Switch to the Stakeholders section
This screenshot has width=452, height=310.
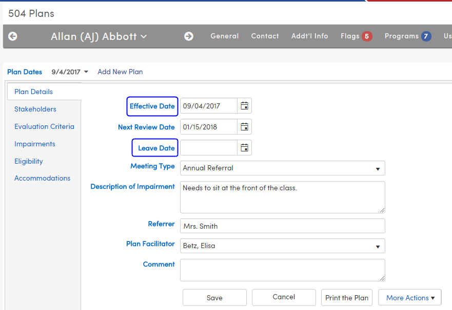[35, 109]
